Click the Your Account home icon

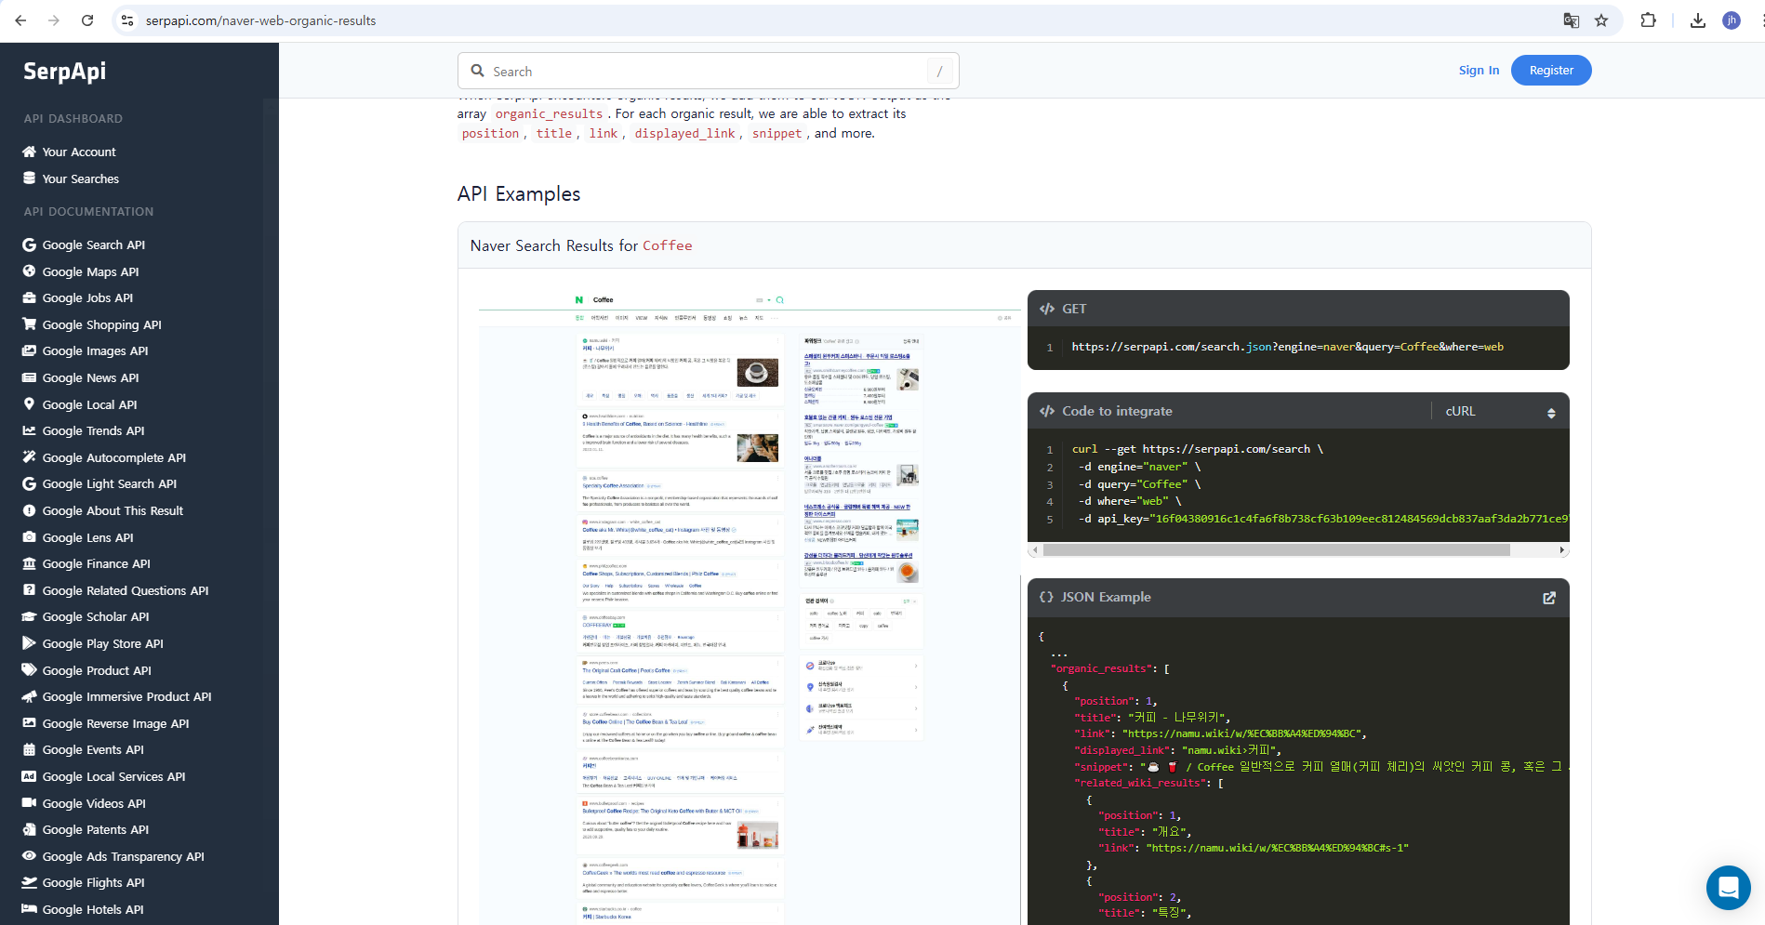30,152
